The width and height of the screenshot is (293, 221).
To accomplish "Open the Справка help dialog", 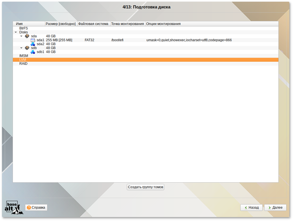I will 36,208.
